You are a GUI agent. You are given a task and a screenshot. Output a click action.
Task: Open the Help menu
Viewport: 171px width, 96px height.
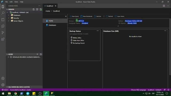pyautogui.click(x=21, y=2)
